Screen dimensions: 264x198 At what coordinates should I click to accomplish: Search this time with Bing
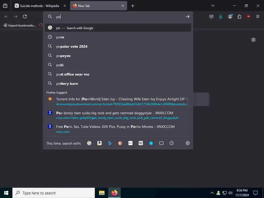point(110,143)
